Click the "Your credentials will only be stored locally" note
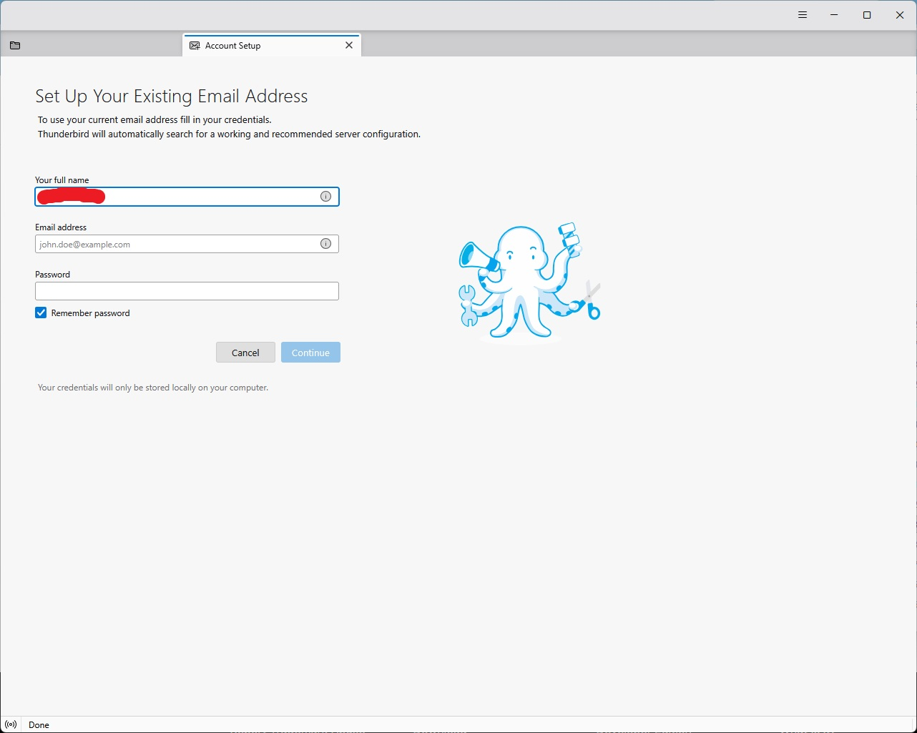Image resolution: width=917 pixels, height=733 pixels. (x=153, y=388)
